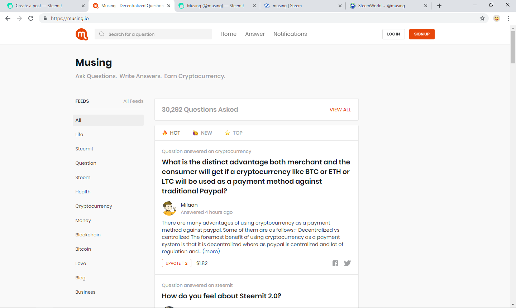This screenshot has height=308, width=516.
Task: Bookmark this page with the star icon
Action: point(482,18)
